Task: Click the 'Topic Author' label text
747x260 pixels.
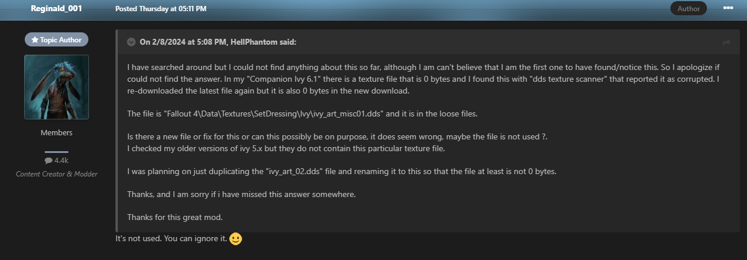Action: coord(61,39)
